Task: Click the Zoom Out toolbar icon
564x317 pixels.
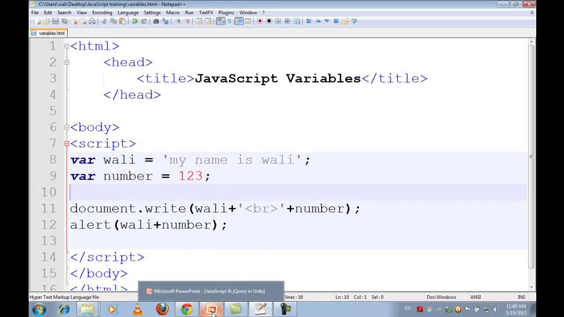Action: tap(187, 21)
